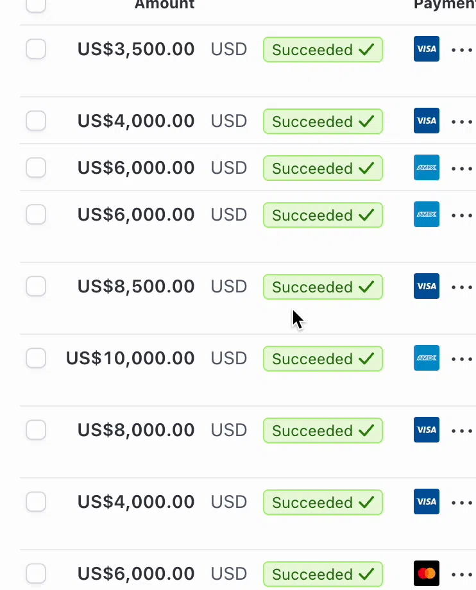Click Visa card icon on US$8,000.00 payment
The image size is (476, 590).
pyautogui.click(x=427, y=430)
